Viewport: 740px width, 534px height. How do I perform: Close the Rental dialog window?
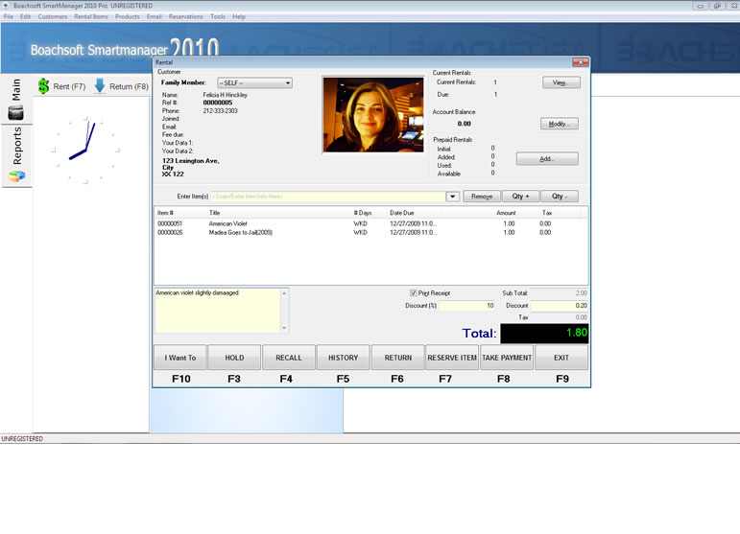pos(580,61)
